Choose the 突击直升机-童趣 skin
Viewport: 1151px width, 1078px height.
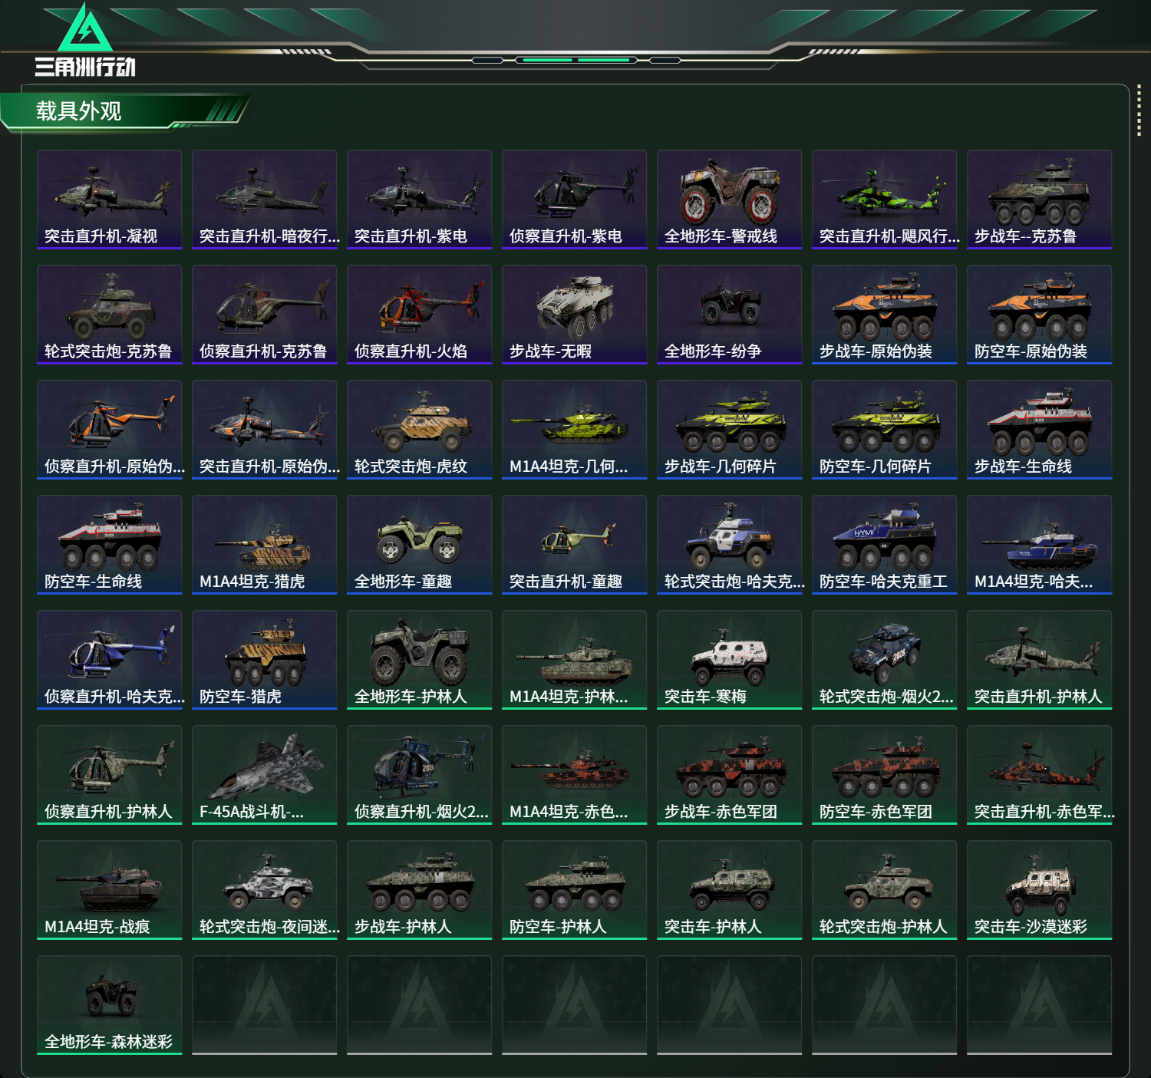pyautogui.click(x=575, y=545)
